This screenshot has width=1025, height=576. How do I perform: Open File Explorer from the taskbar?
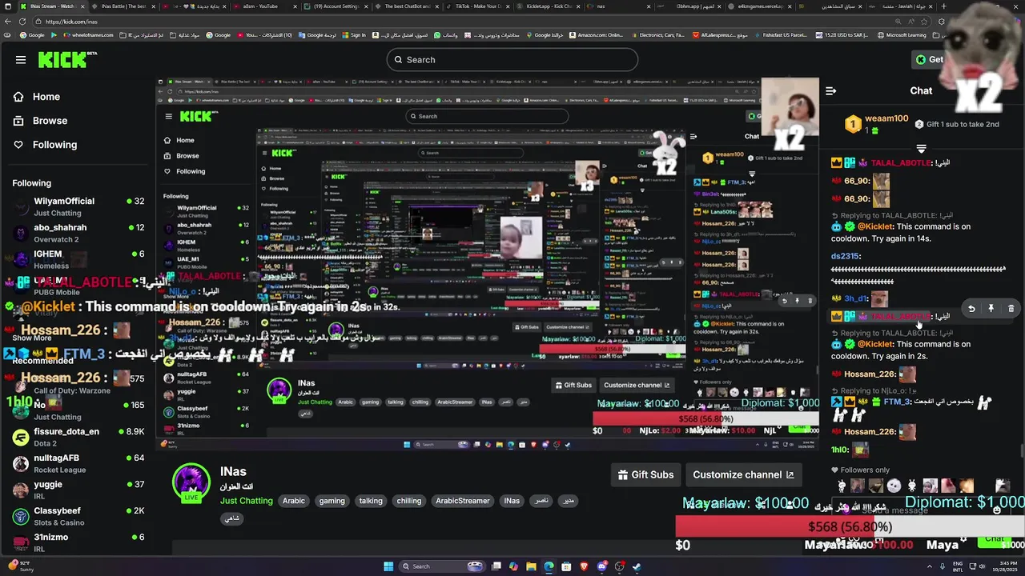[x=531, y=566]
